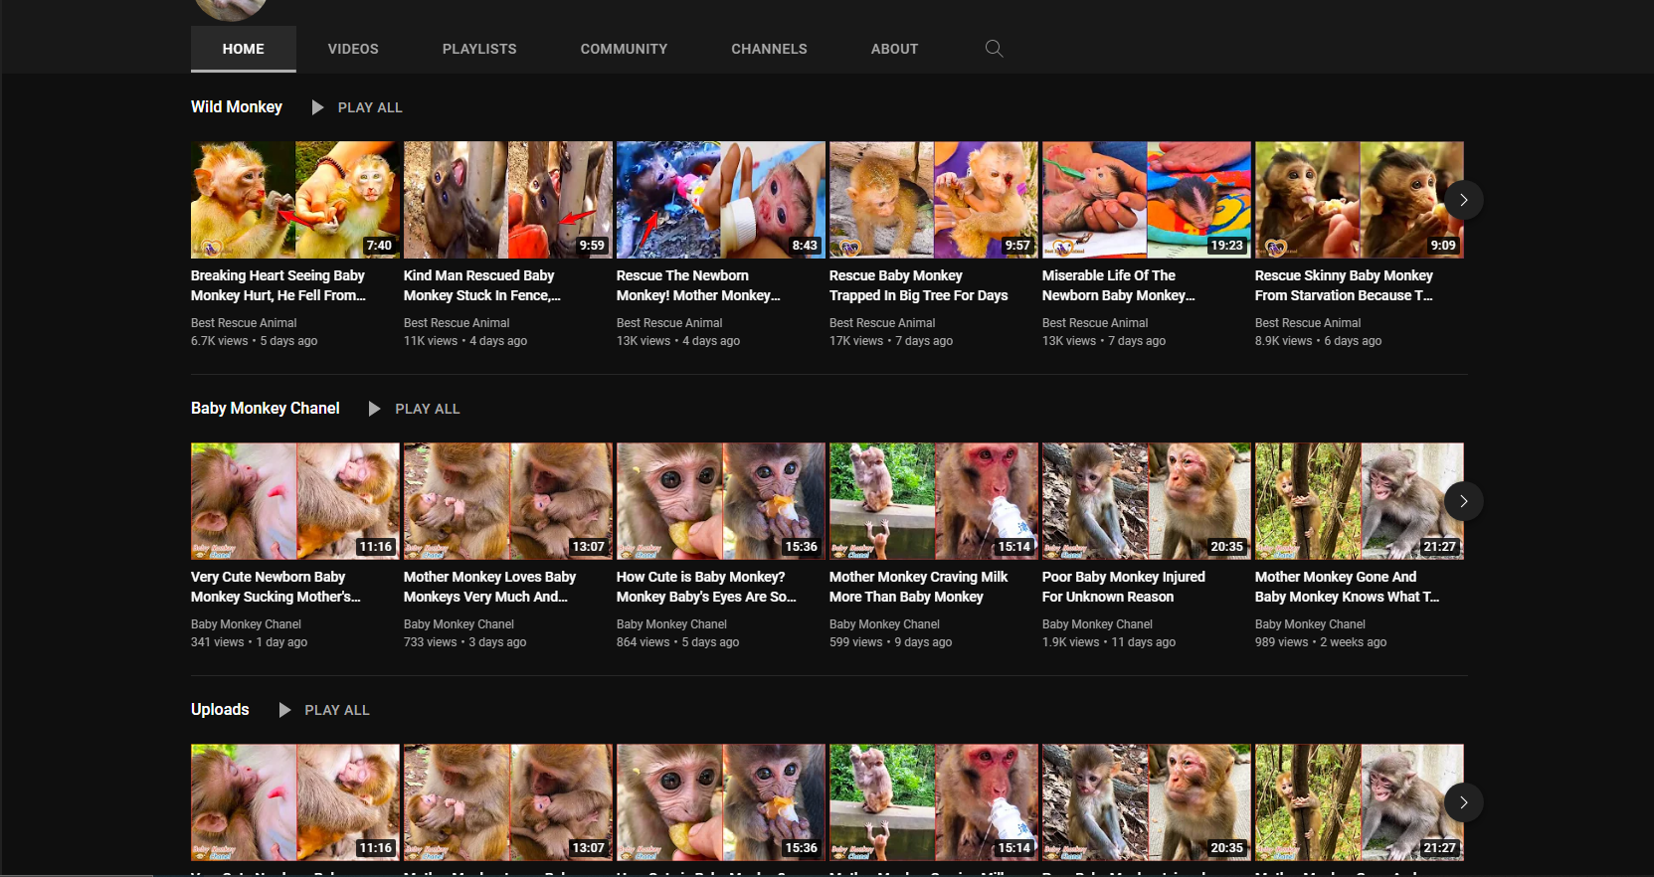Click next arrow in Baby Monkey Chanel row

[1463, 501]
